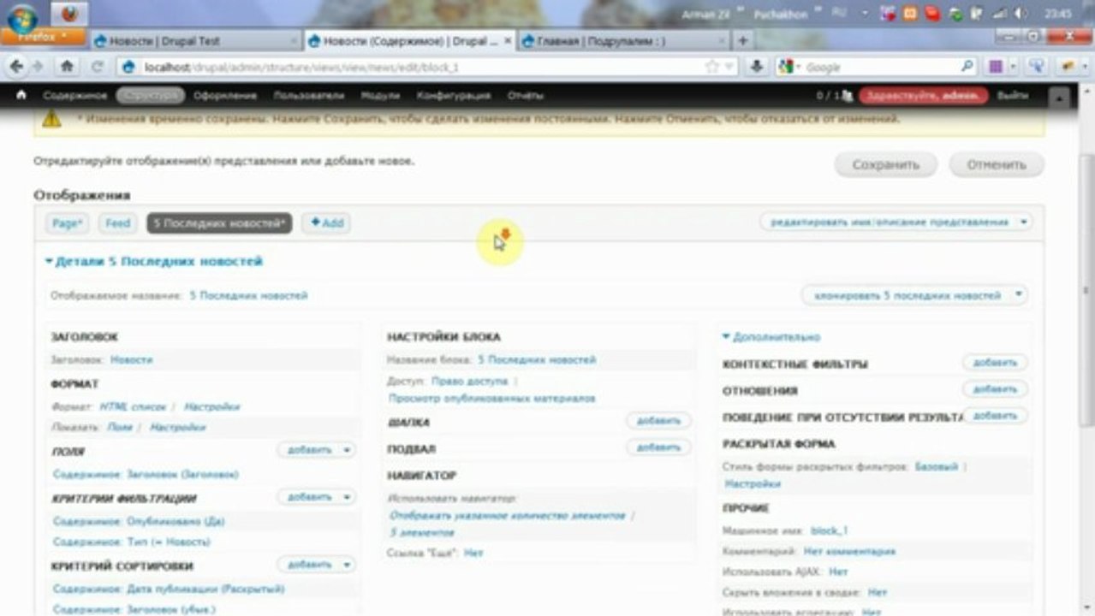
Task: Click the Выйти logout link
Action: pyautogui.click(x=1013, y=96)
